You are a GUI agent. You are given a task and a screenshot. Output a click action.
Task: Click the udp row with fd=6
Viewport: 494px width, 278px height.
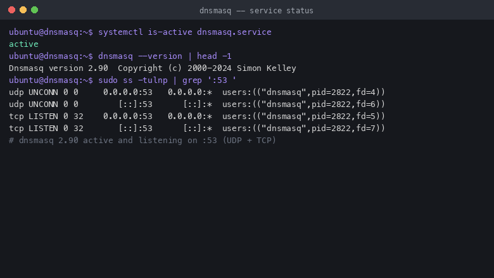pos(197,104)
